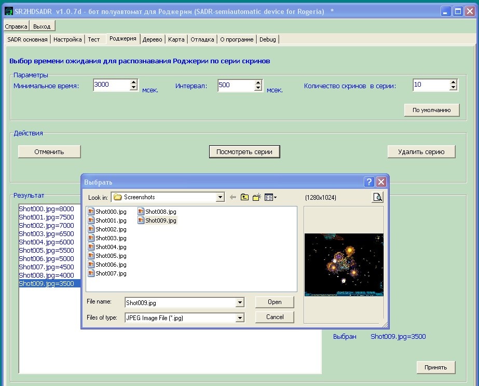Select Shot007.jpg=4500 in results list
The height and width of the screenshot is (386, 479).
(46, 267)
